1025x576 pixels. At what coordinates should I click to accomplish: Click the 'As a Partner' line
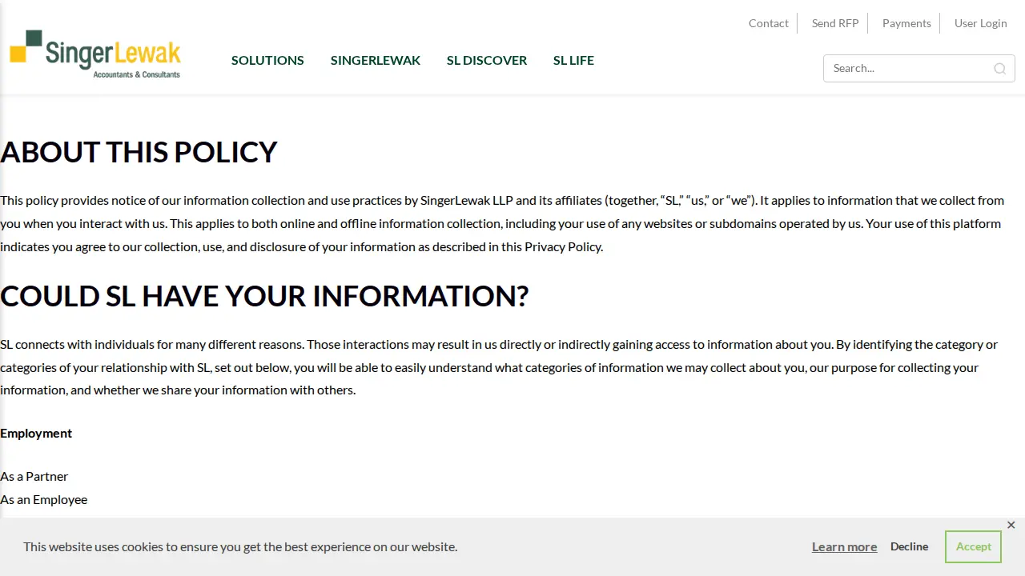[34, 477]
